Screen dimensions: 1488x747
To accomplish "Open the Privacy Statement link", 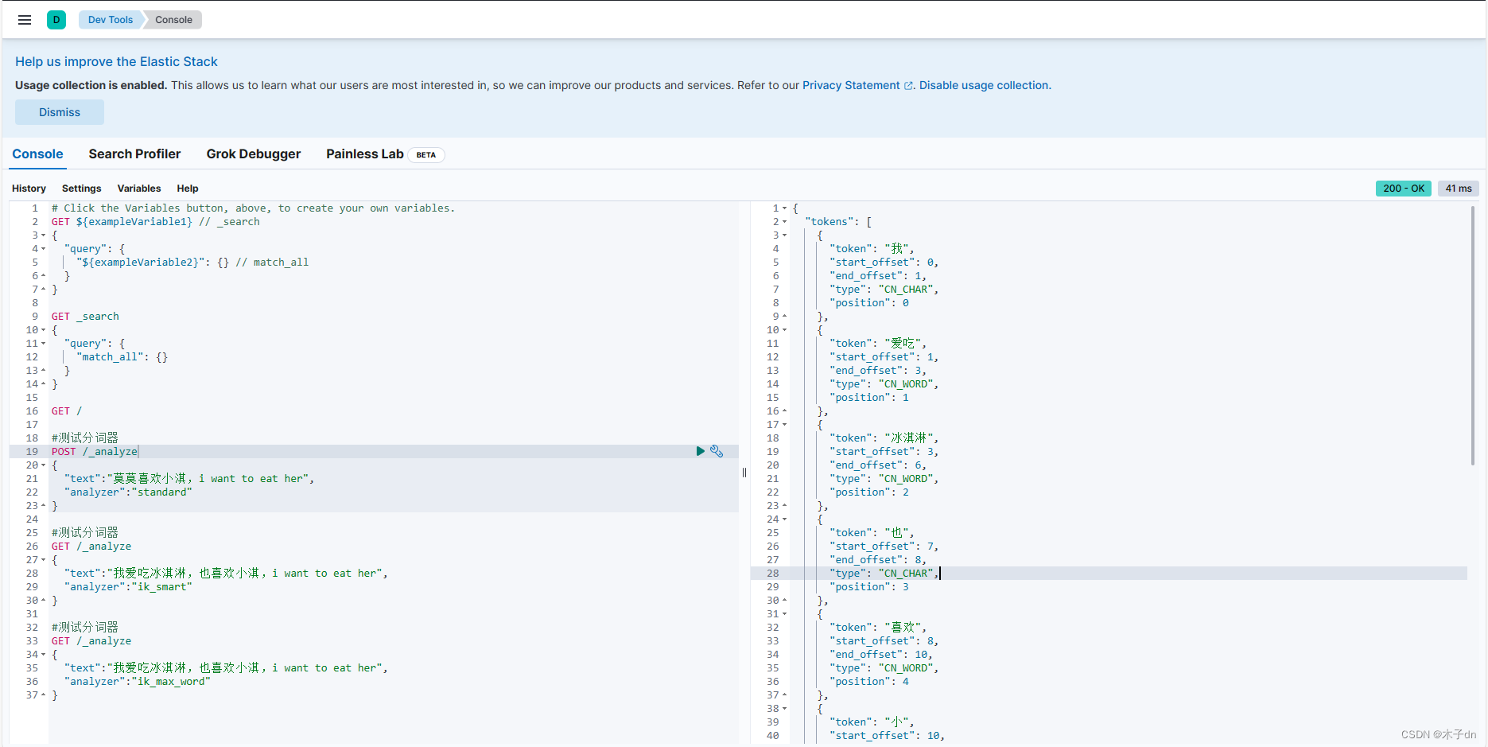I will [x=851, y=85].
